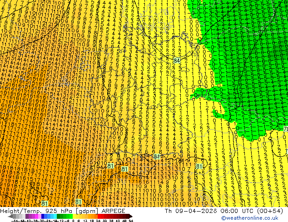Screen dimensions: 288x222
Task: Click the 'Height/Temp.' title text
Action: [22, 211]
